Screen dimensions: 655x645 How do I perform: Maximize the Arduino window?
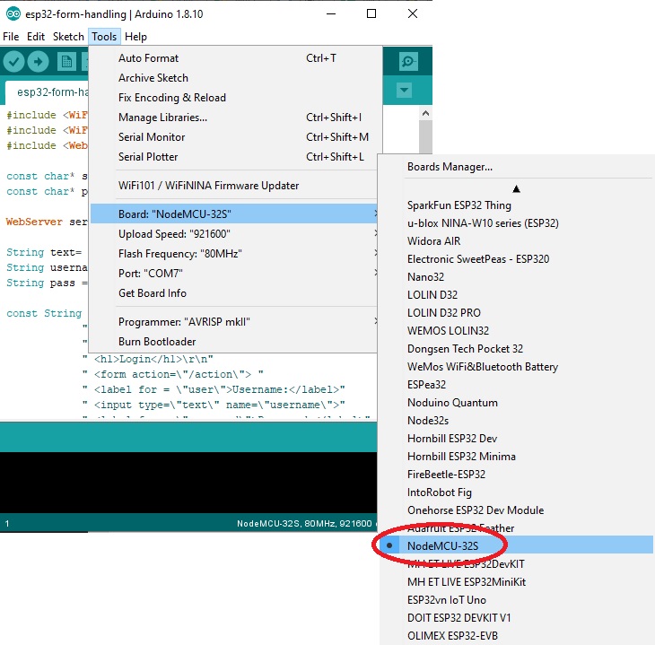(x=371, y=13)
